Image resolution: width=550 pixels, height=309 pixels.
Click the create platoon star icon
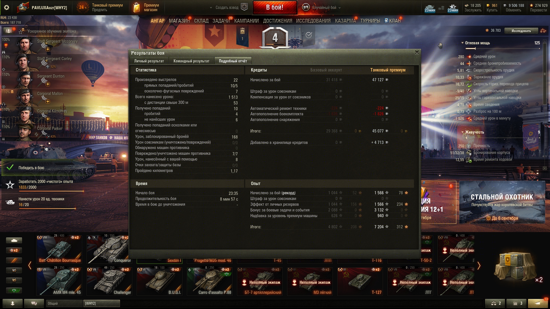(x=244, y=7)
